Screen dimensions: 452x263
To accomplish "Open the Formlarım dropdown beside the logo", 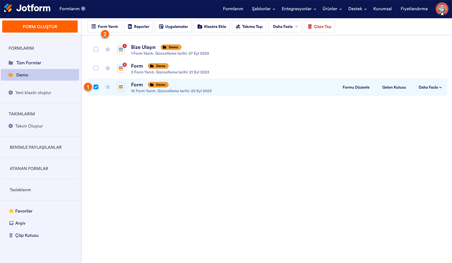I will pos(72,9).
